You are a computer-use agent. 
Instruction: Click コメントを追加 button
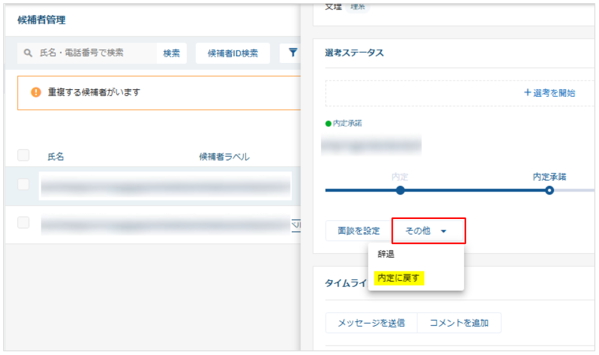[459, 323]
